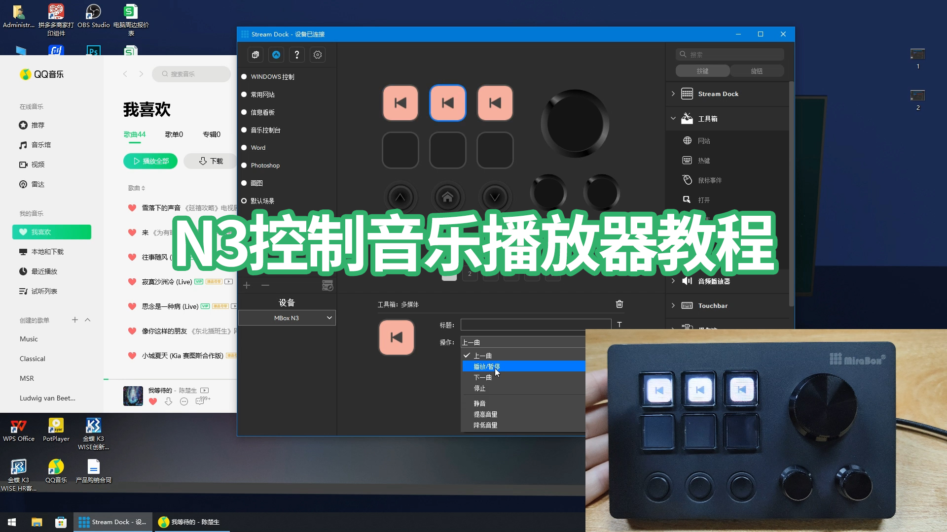
Task: Click the page down arrow button
Action: tap(495, 198)
